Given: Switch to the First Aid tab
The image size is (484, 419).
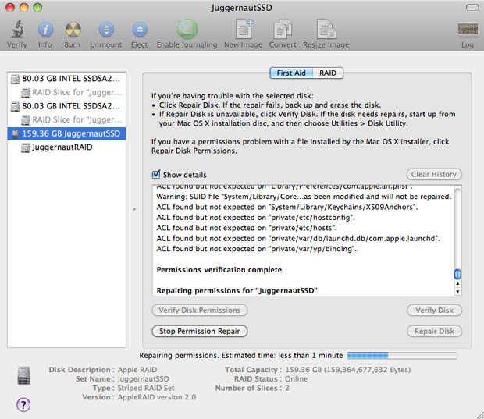Looking at the screenshot, I should (291, 73).
